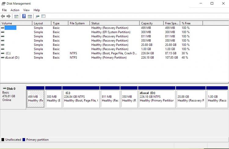Click the blue Primary partition legend swatch
The image size is (229, 149).
coord(24,140)
